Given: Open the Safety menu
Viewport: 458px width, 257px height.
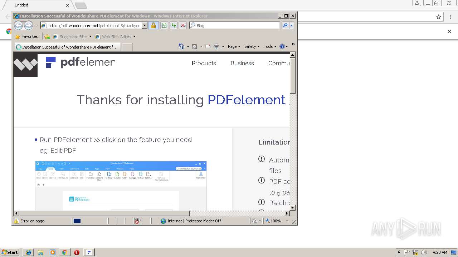Looking at the screenshot, I should pyautogui.click(x=252, y=46).
